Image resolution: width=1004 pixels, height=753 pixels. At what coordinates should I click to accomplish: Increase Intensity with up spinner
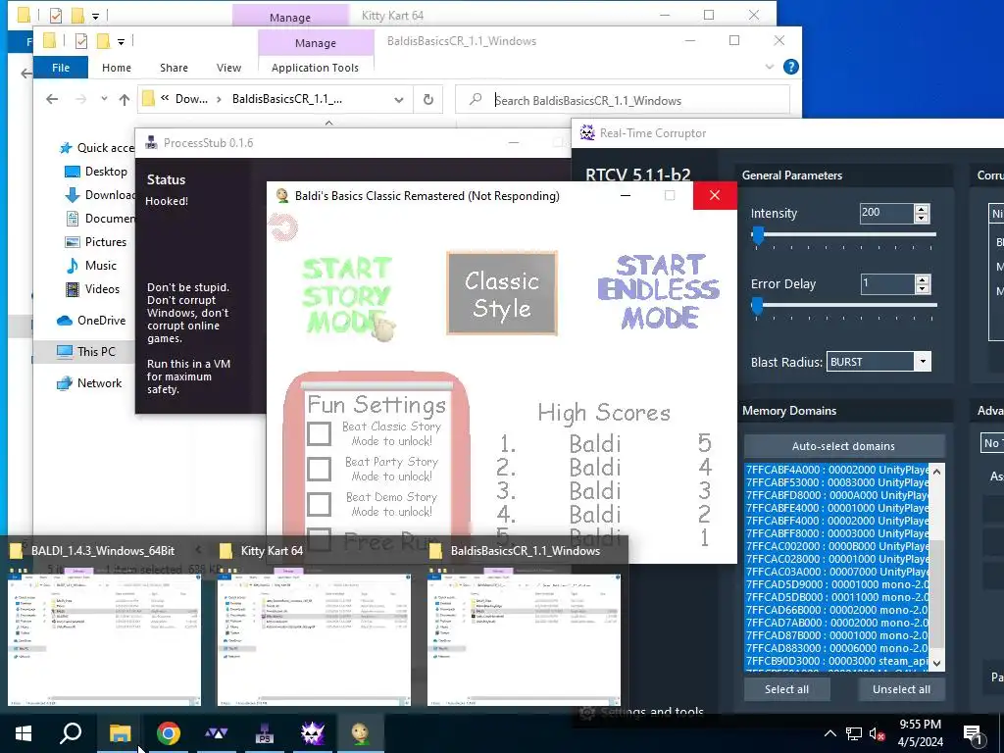click(921, 209)
